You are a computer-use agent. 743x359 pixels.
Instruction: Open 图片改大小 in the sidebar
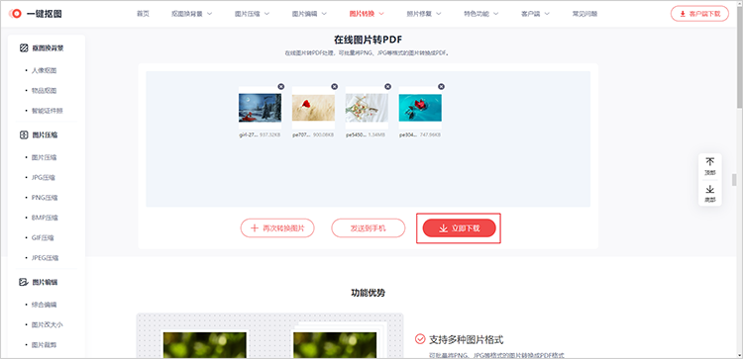[x=48, y=325]
